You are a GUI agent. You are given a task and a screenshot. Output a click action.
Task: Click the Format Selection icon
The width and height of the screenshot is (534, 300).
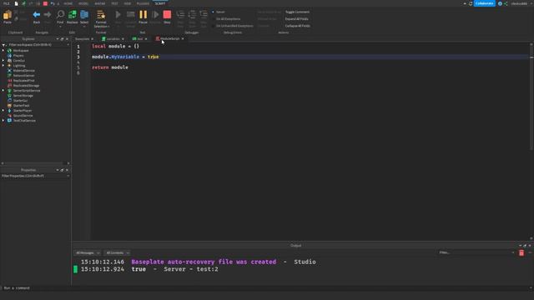(101, 15)
